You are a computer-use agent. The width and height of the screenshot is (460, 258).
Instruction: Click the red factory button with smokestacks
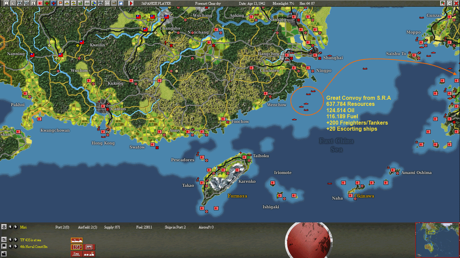pos(89,254)
